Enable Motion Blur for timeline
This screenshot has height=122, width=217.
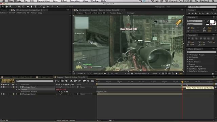click(79, 81)
